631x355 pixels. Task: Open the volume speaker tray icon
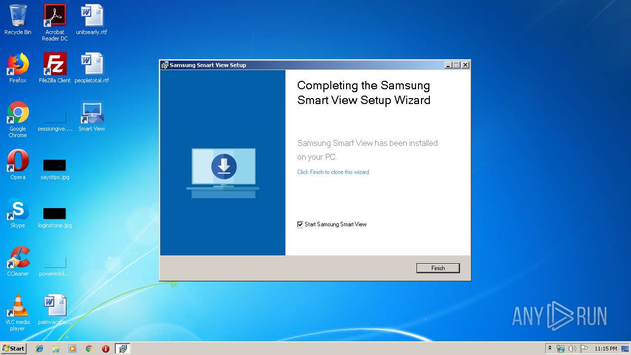tap(572, 349)
